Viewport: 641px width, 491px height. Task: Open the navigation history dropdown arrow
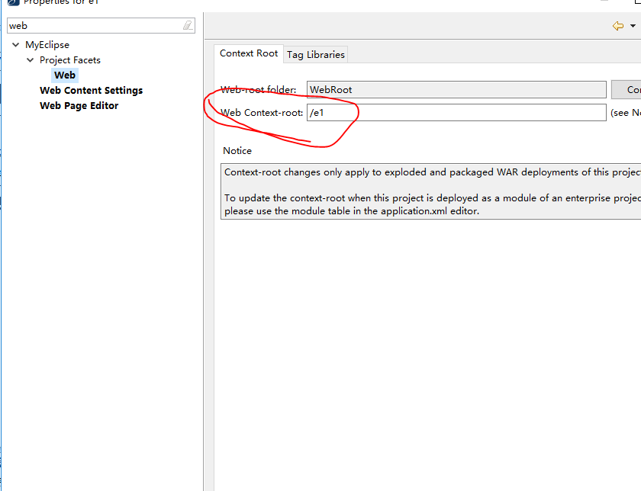633,26
